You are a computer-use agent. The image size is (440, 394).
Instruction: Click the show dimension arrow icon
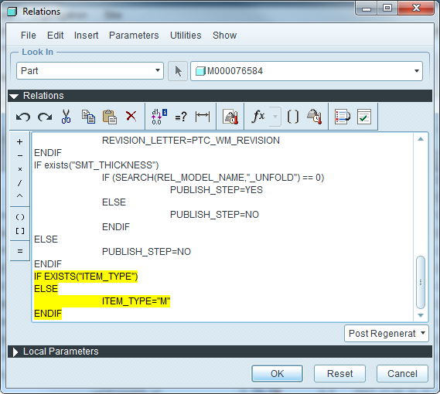point(203,116)
